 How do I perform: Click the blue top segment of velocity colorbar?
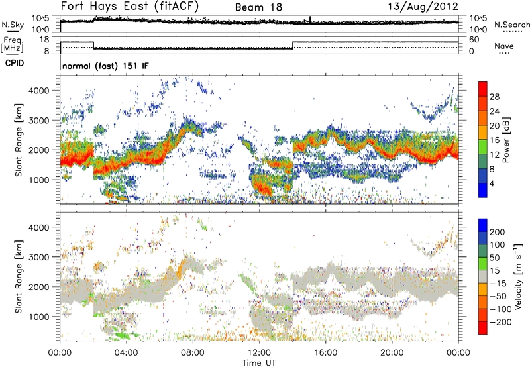[483, 225]
